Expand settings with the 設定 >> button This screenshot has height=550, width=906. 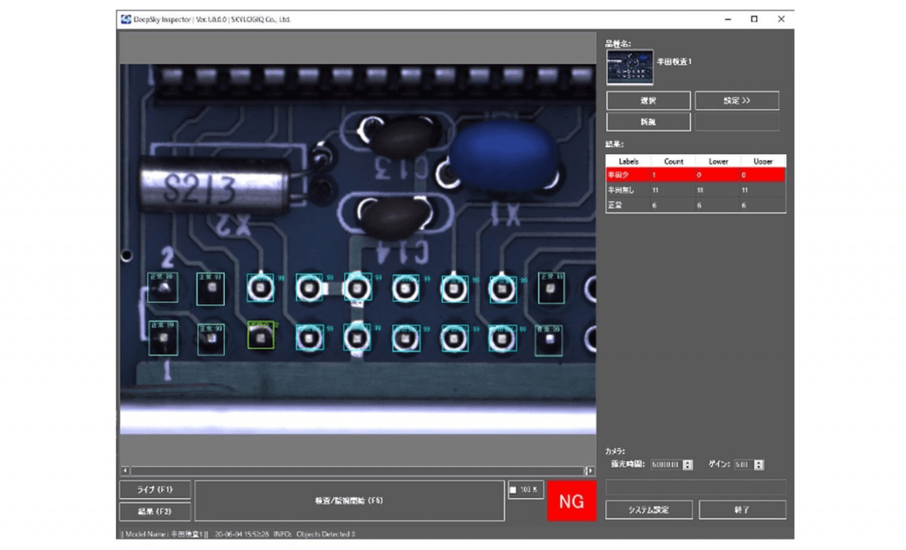coord(736,101)
